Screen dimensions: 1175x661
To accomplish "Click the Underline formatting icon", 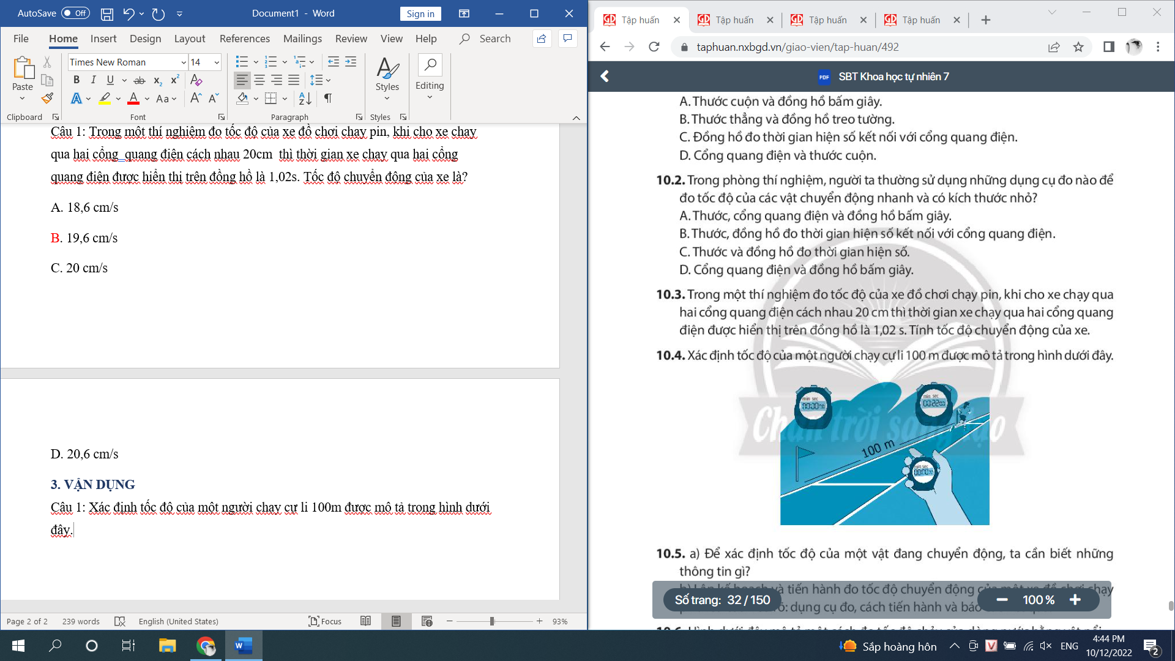I will (x=109, y=79).
